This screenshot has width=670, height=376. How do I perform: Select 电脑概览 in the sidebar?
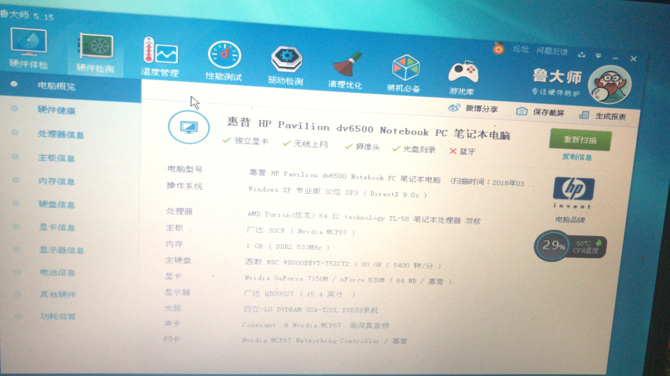[57, 86]
